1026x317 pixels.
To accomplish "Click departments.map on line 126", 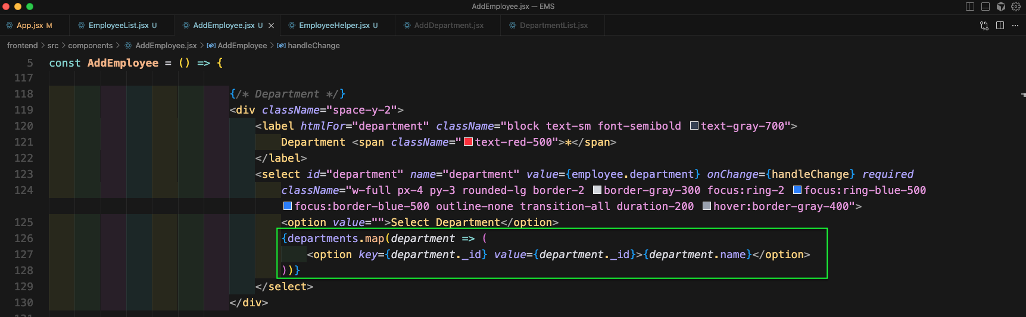I will pos(336,238).
